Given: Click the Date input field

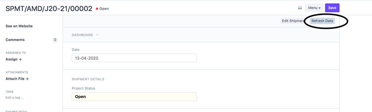Looking at the screenshot, I should point(134,58).
